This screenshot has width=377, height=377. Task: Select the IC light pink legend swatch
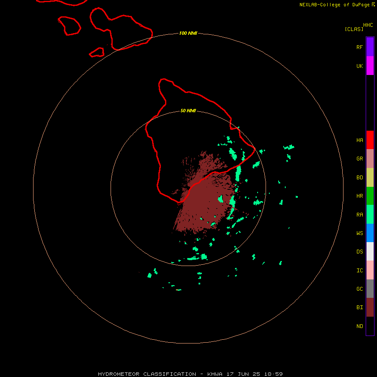[370, 270]
